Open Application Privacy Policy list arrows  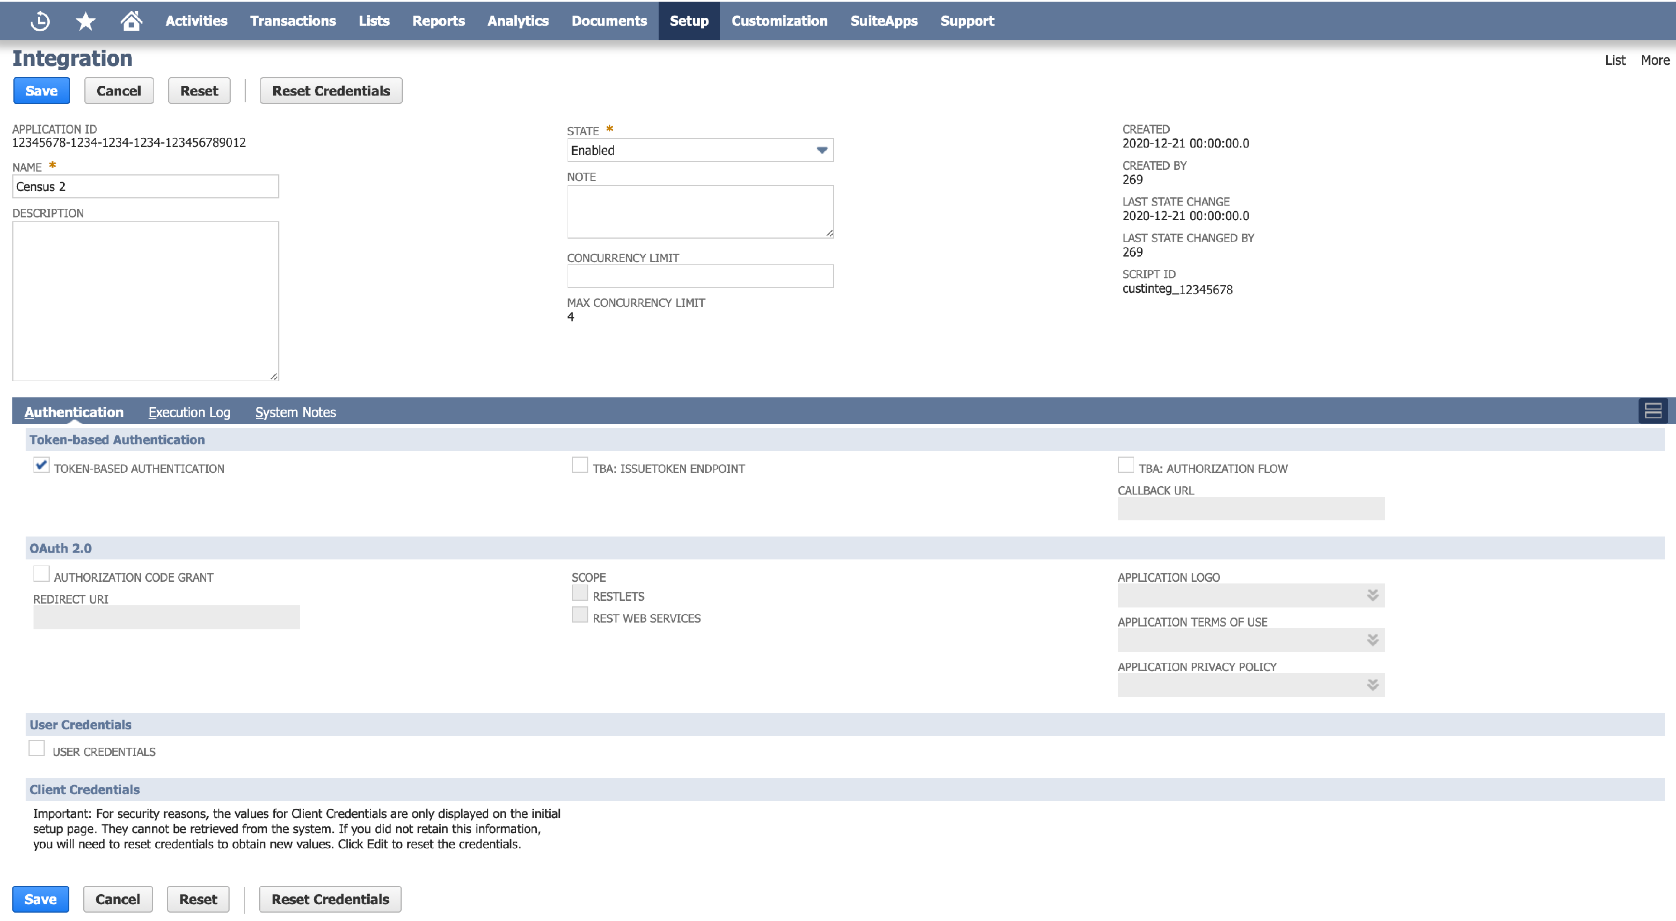(x=1372, y=685)
